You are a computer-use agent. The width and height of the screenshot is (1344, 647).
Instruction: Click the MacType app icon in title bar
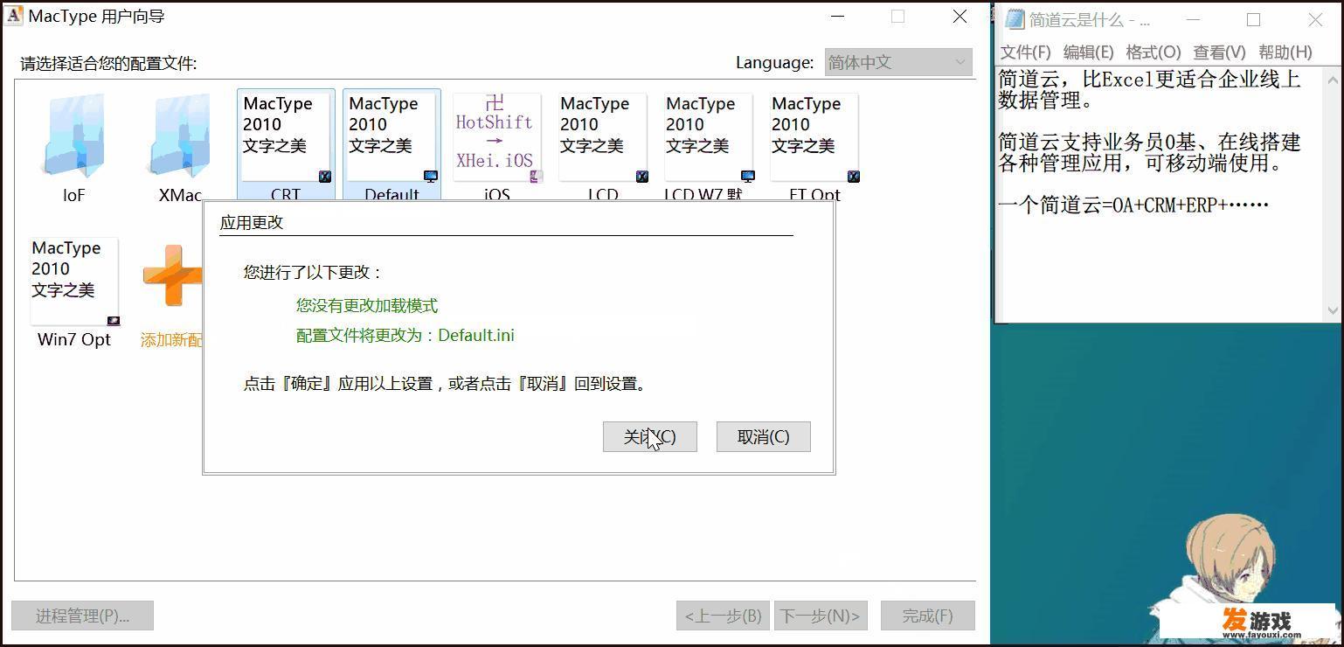(14, 16)
